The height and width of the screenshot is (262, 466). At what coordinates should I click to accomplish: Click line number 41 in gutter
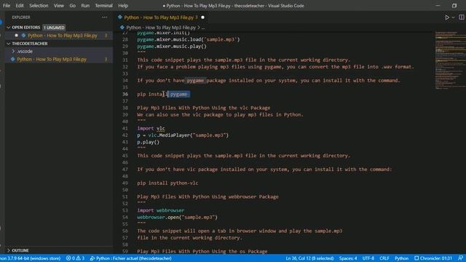(x=125, y=128)
